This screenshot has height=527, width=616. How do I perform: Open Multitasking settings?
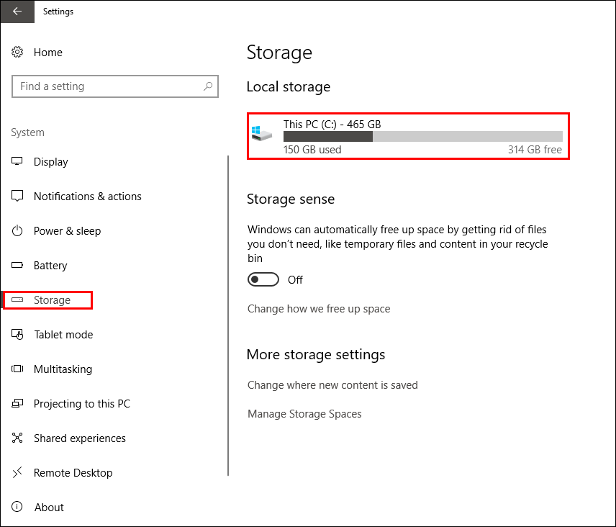click(63, 369)
